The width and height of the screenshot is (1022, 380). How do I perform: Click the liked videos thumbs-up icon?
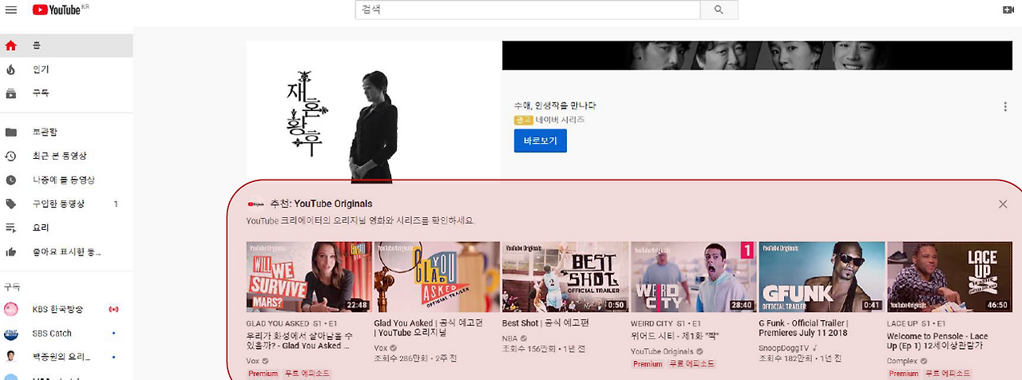(11, 251)
